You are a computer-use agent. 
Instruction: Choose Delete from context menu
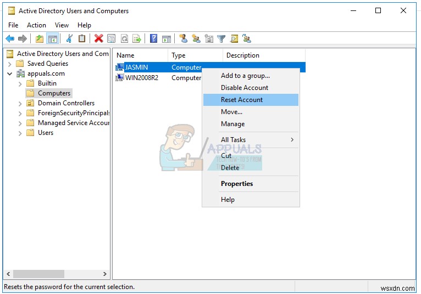[x=251, y=167]
